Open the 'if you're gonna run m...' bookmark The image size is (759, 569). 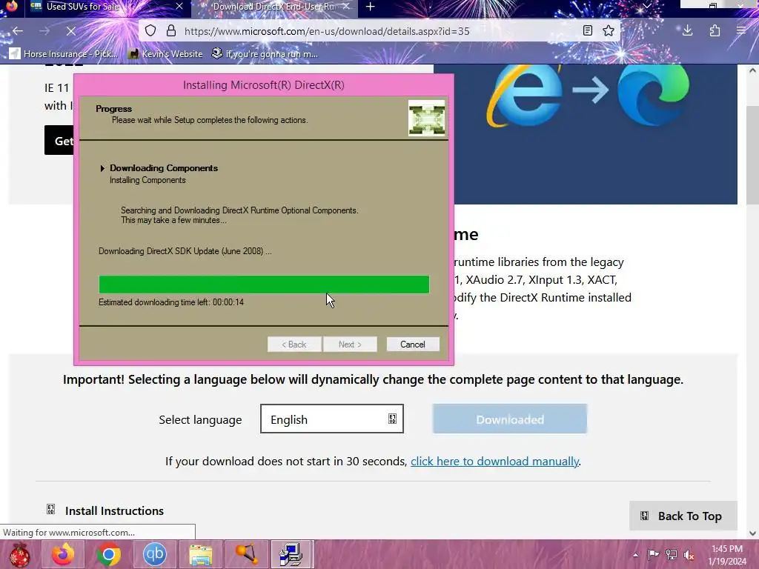coord(265,53)
